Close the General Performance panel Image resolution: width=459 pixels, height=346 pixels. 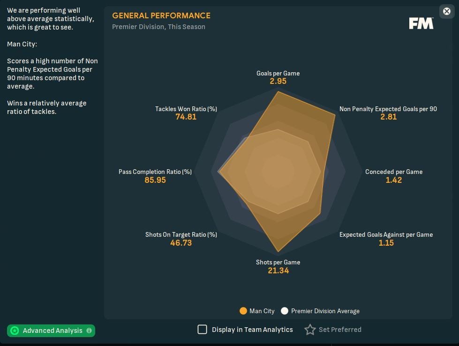(446, 12)
